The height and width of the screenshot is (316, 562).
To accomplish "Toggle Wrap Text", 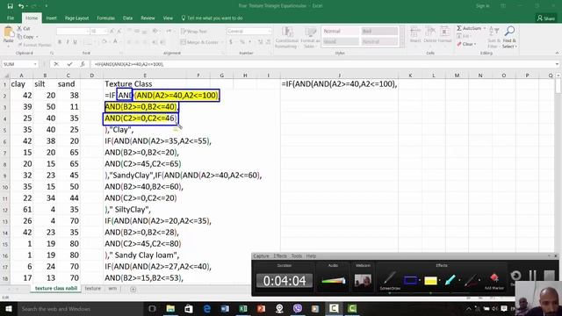I will click(x=194, y=32).
